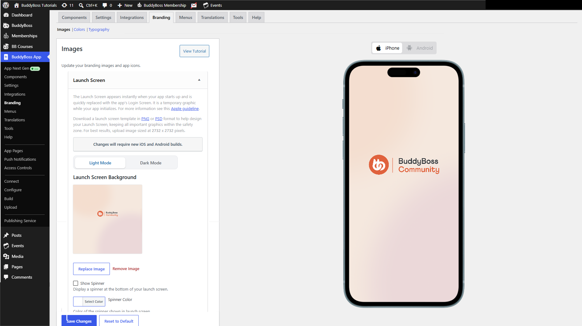Switch to the Menus tab
This screenshot has width=582, height=326.
(x=186, y=17)
